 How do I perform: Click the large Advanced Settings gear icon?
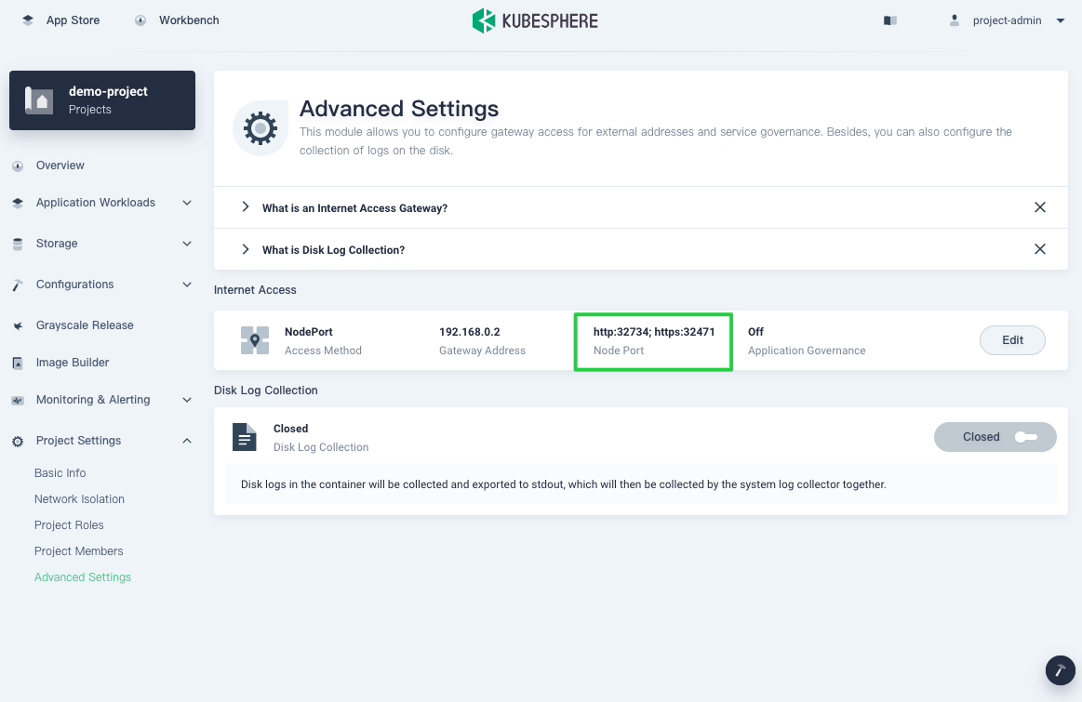tap(260, 128)
